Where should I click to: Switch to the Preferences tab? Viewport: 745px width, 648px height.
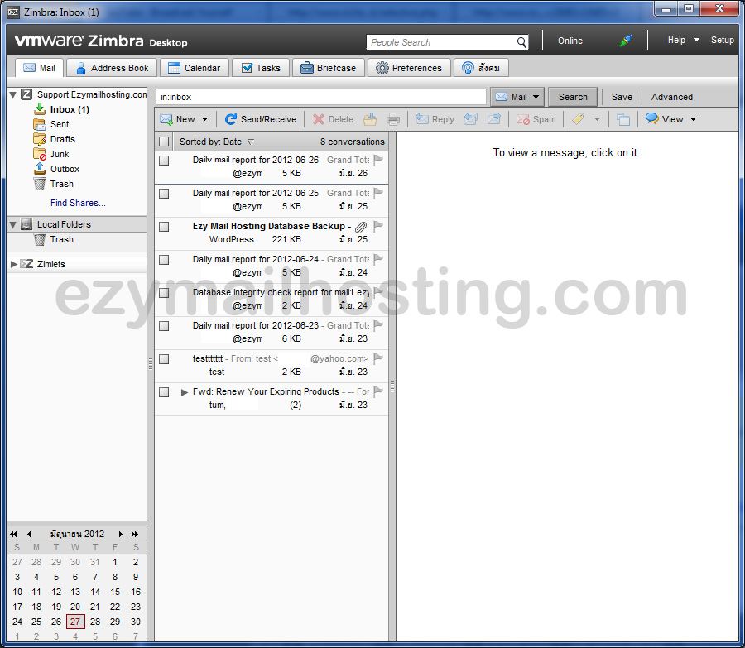[409, 68]
